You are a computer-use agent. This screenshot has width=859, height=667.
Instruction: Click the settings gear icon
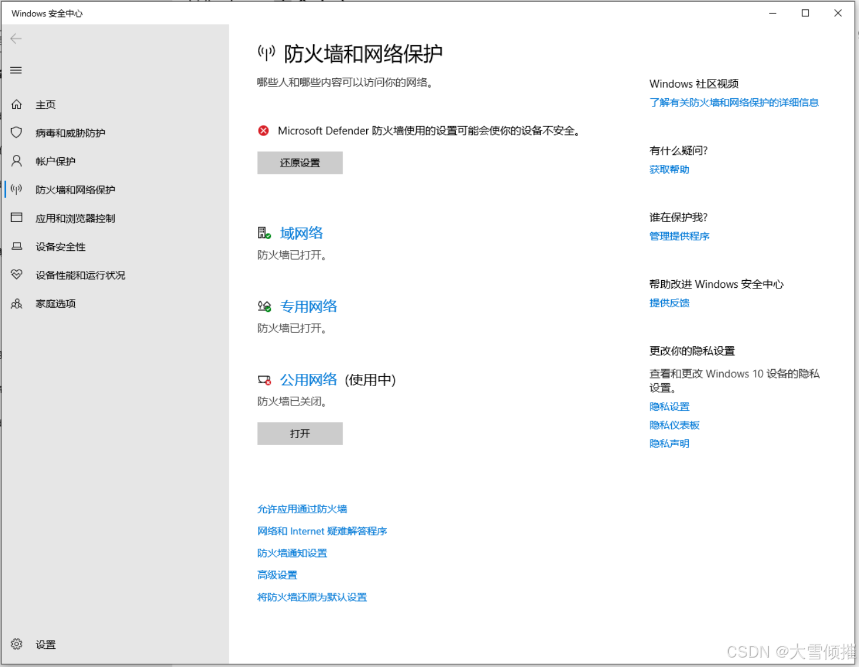[x=16, y=644]
